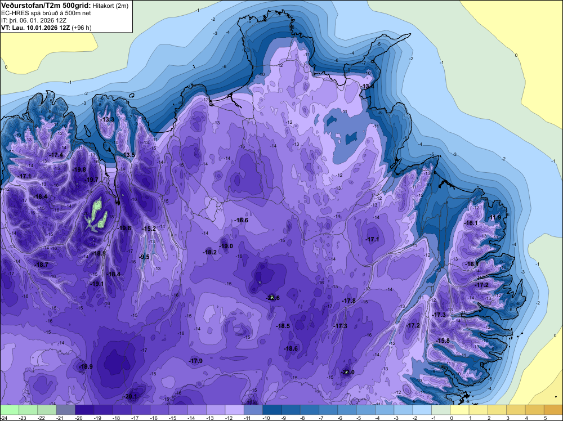
Task: Click the legend swatch labeled -5
Action: coord(365,410)
